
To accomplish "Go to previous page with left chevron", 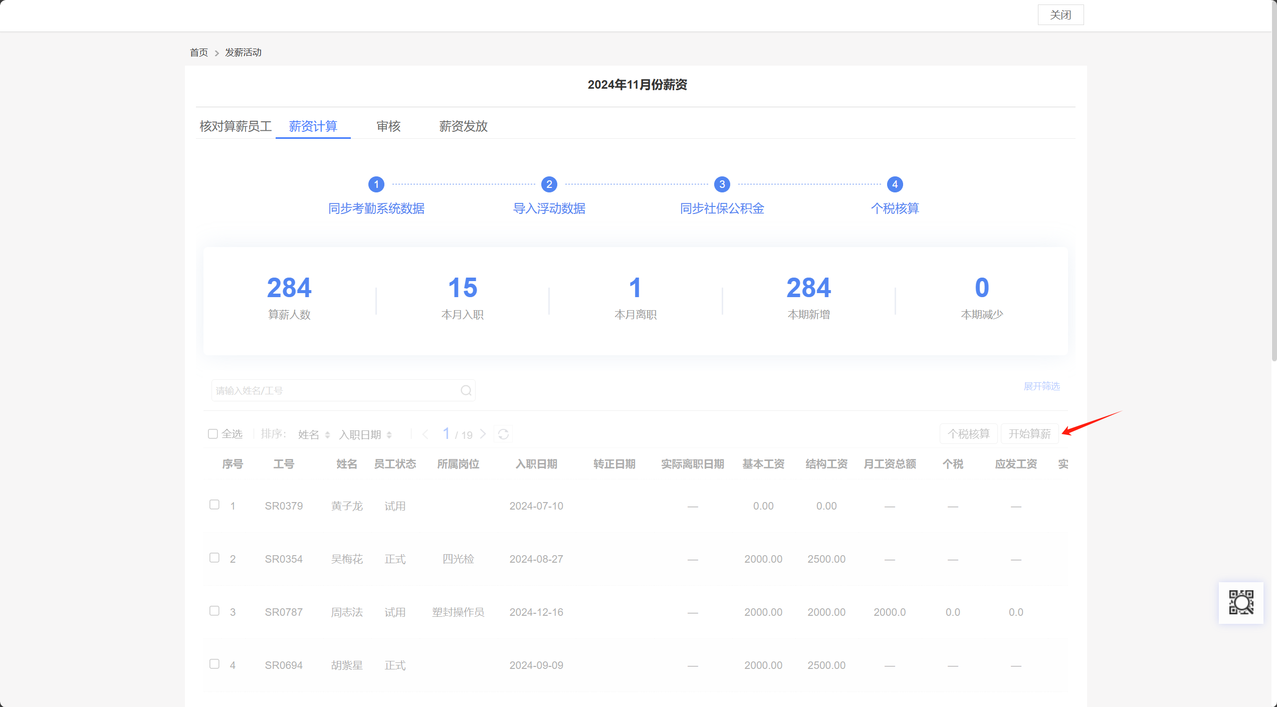I will [425, 434].
